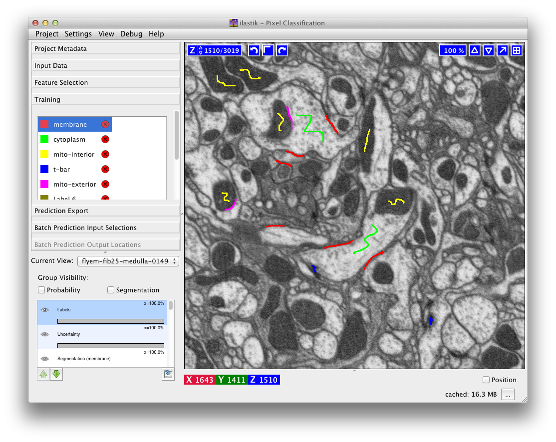Rotate the view right with the clockwise arrow
Image resolution: width=556 pixels, height=442 pixels.
282,50
